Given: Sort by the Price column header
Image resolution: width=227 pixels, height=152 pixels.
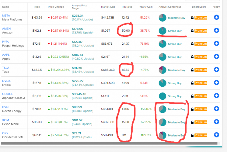Looking at the screenshot, I should click(x=37, y=7).
